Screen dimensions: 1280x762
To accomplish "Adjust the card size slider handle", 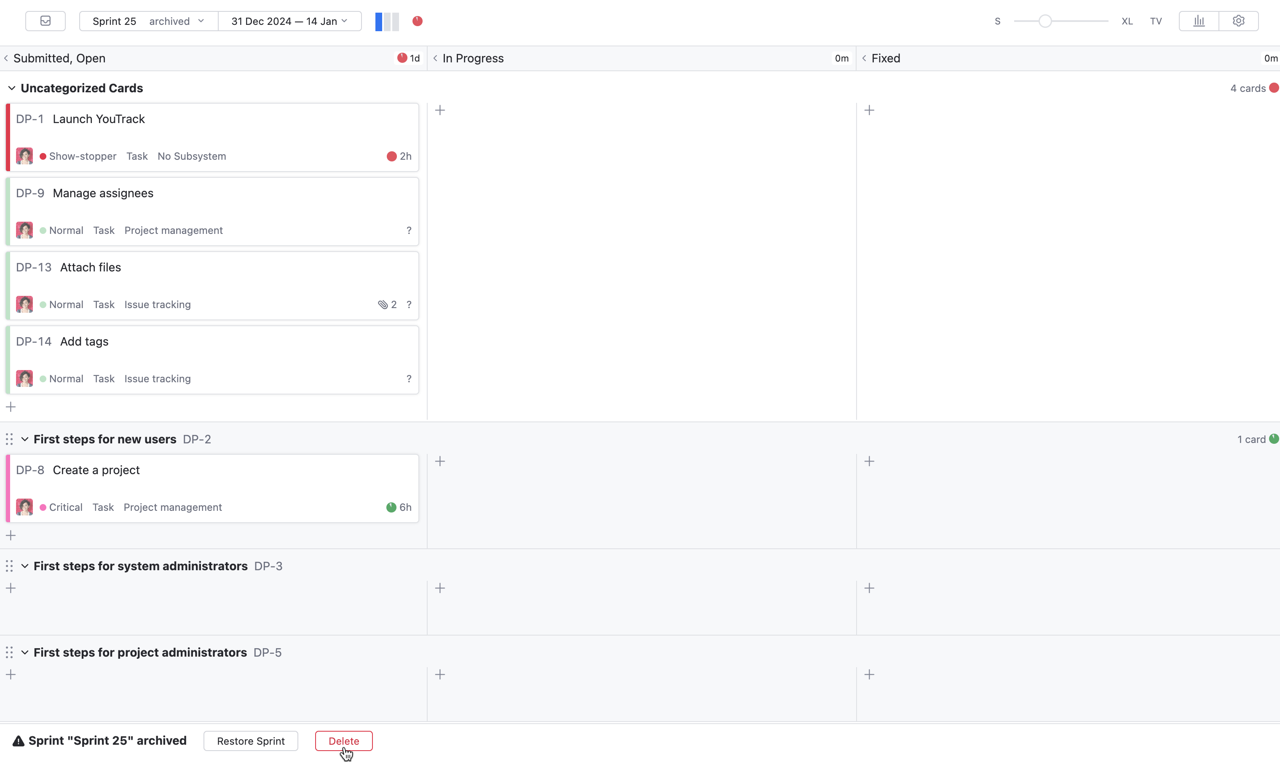I will coord(1045,21).
